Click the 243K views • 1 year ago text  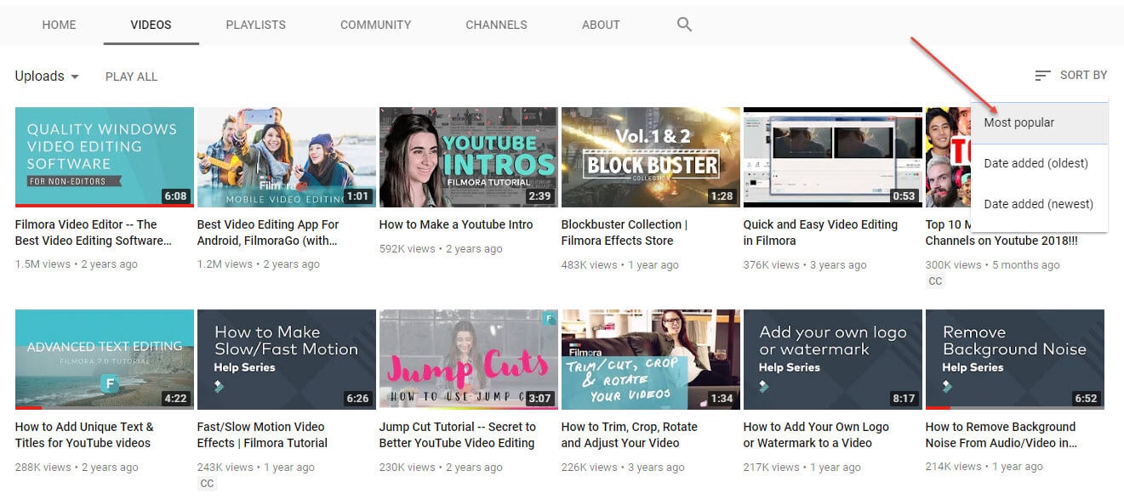coord(256,467)
